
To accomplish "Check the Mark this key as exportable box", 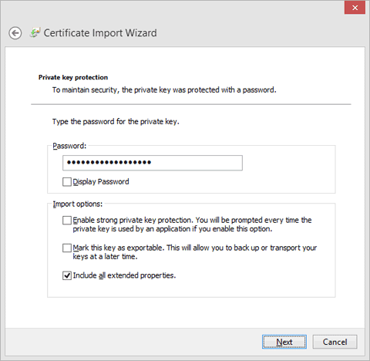I will click(x=67, y=248).
